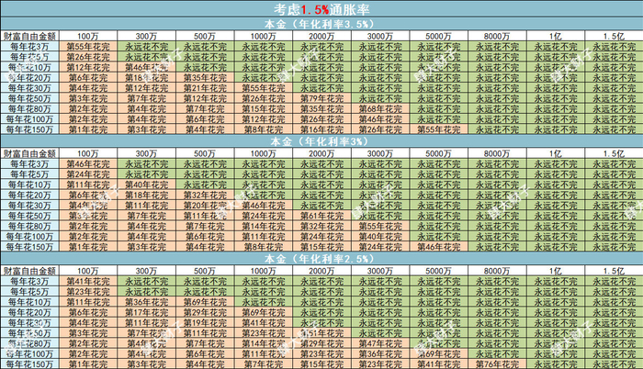The width and height of the screenshot is (643, 369).
Task: Click 3.5% table cell: 每年花3万 row, 300万 column
Action: pyautogui.click(x=147, y=46)
